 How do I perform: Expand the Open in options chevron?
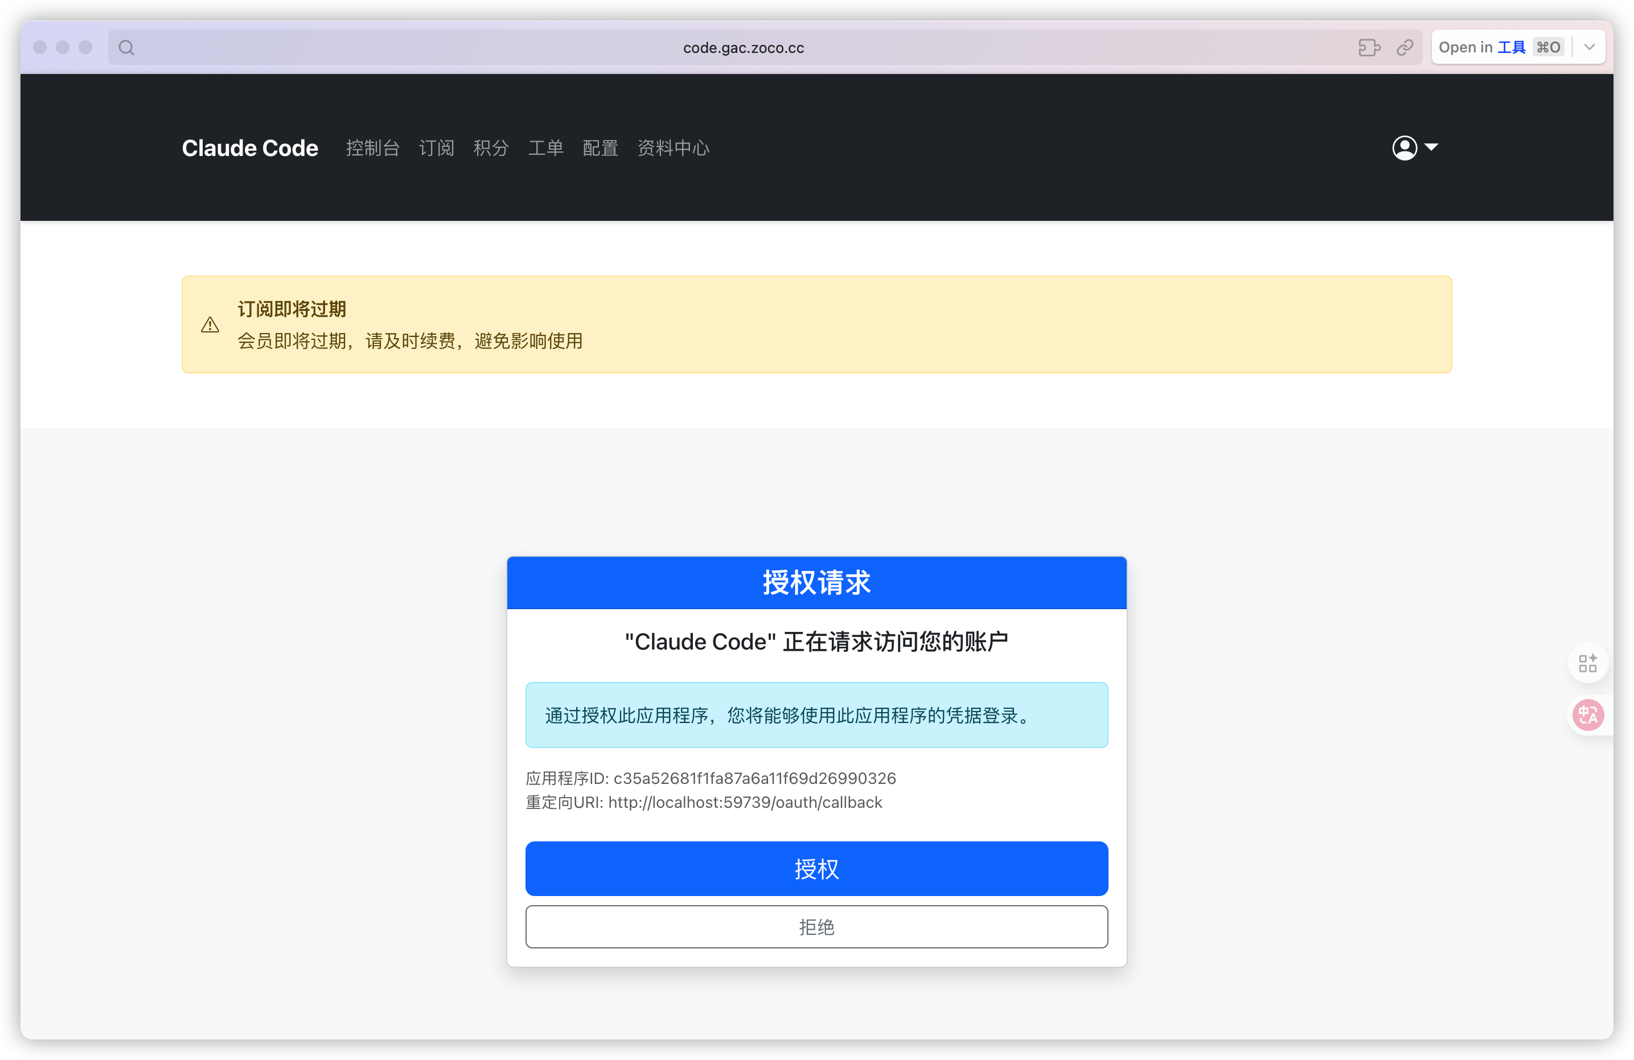click(x=1590, y=47)
